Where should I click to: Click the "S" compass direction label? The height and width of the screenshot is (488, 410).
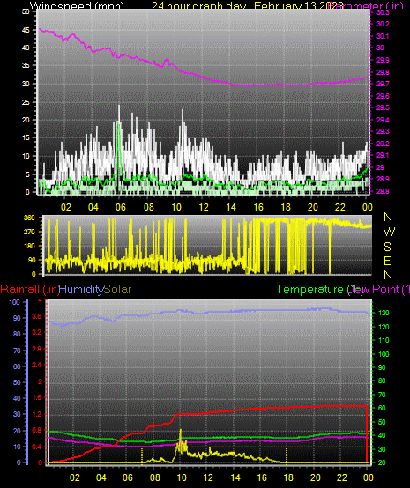[x=388, y=247]
